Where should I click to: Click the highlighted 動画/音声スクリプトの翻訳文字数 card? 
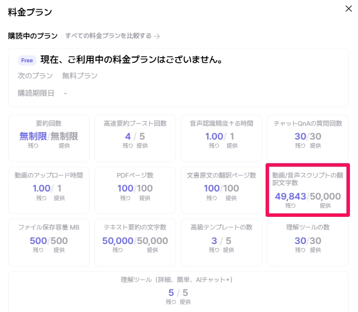point(307,189)
